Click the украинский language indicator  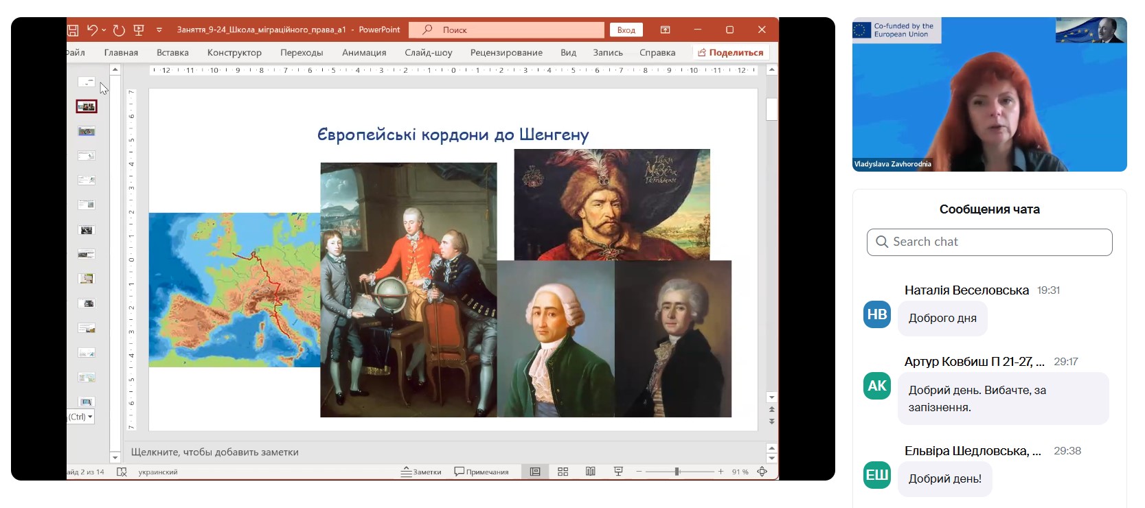coord(158,472)
